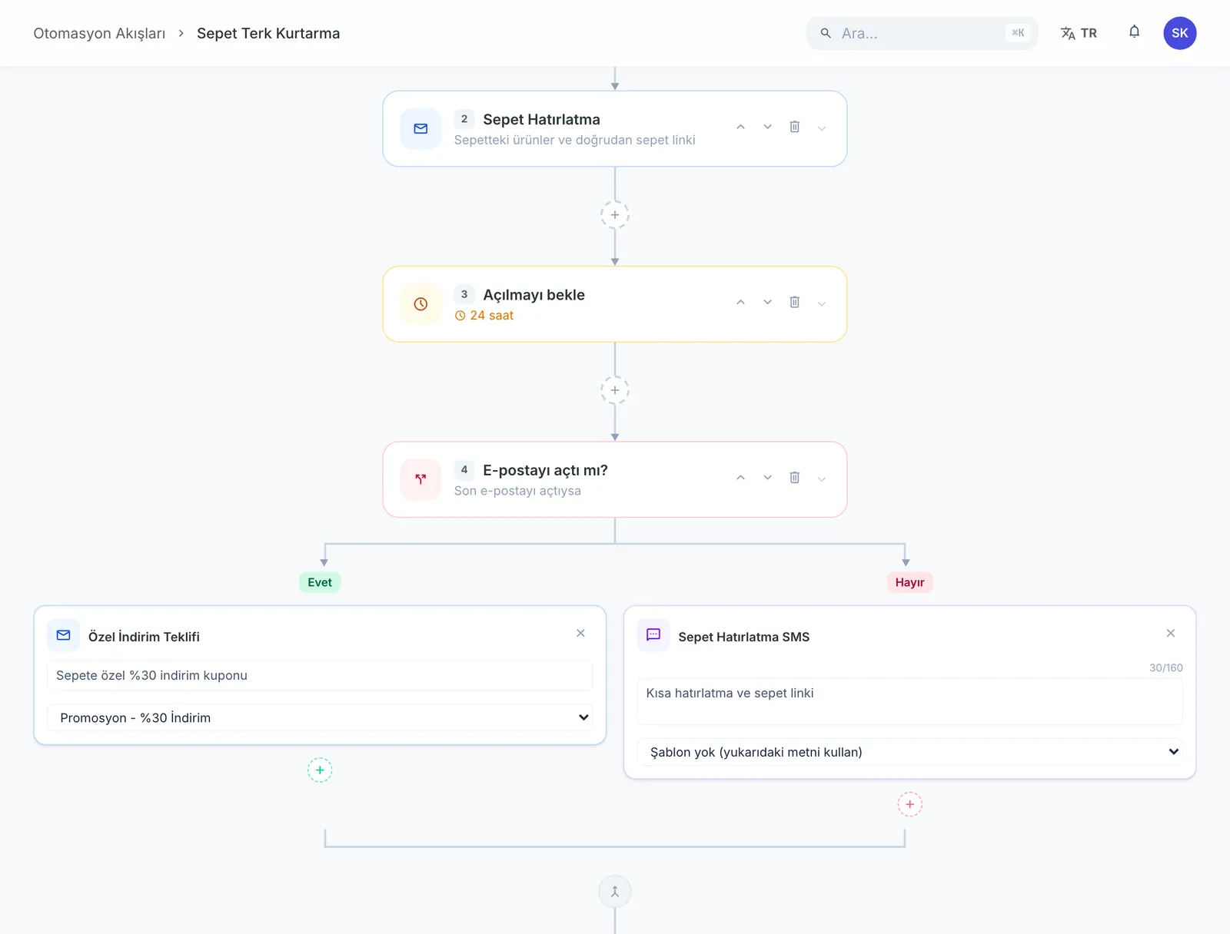This screenshot has height=934, width=1230.
Task: Delete the E-postayı açtı mı? step
Action: pyautogui.click(x=794, y=477)
